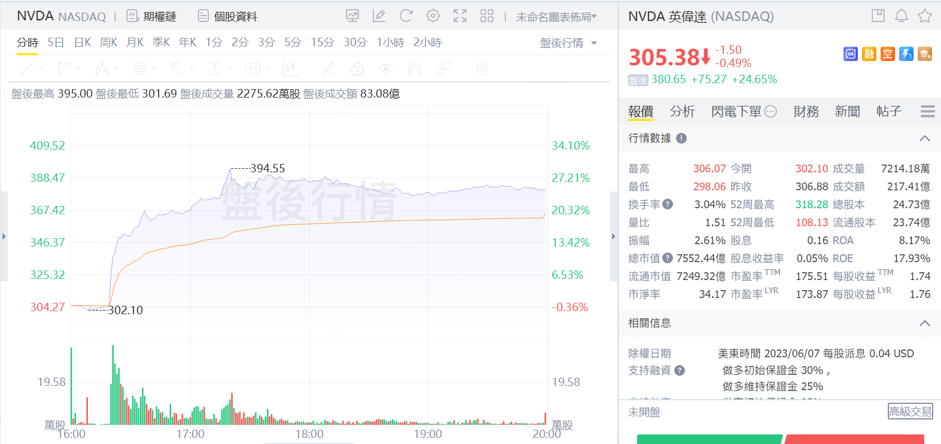Select the 報價 tab
Viewport: 941px width, 444px height.
[641, 111]
